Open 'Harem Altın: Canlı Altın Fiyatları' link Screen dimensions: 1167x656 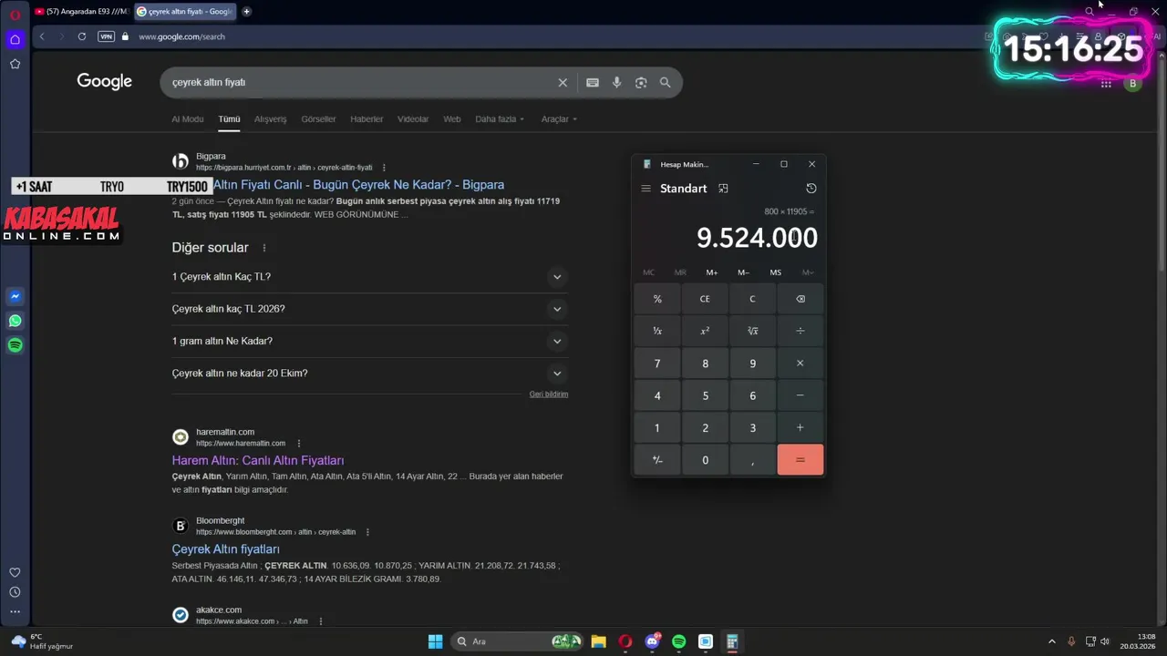258,461
